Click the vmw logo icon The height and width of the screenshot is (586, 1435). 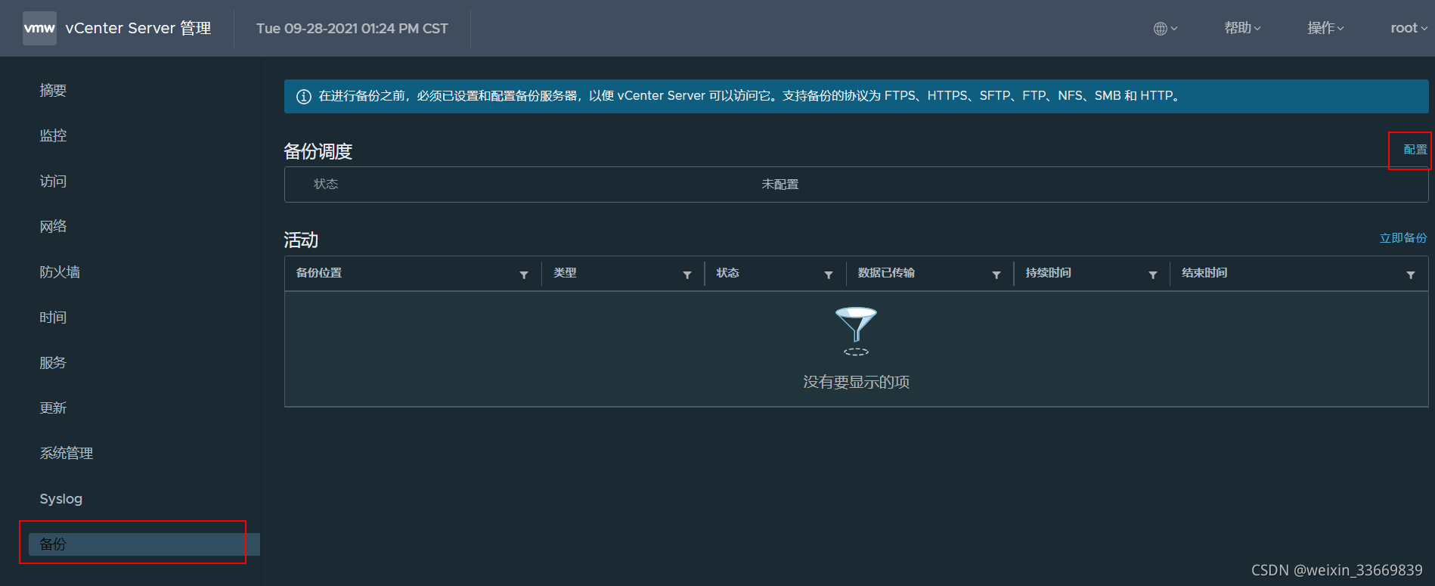pos(39,28)
